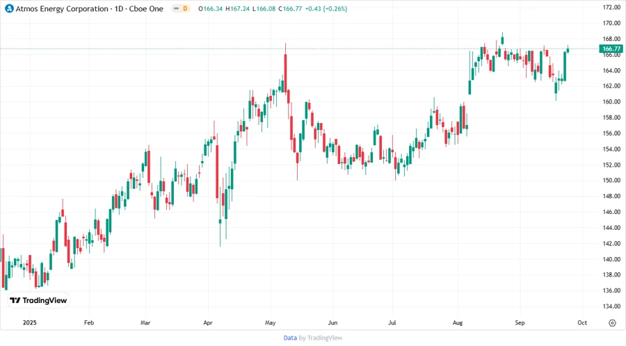
Task: Click the 138.00 price axis label
Action: click(611, 274)
